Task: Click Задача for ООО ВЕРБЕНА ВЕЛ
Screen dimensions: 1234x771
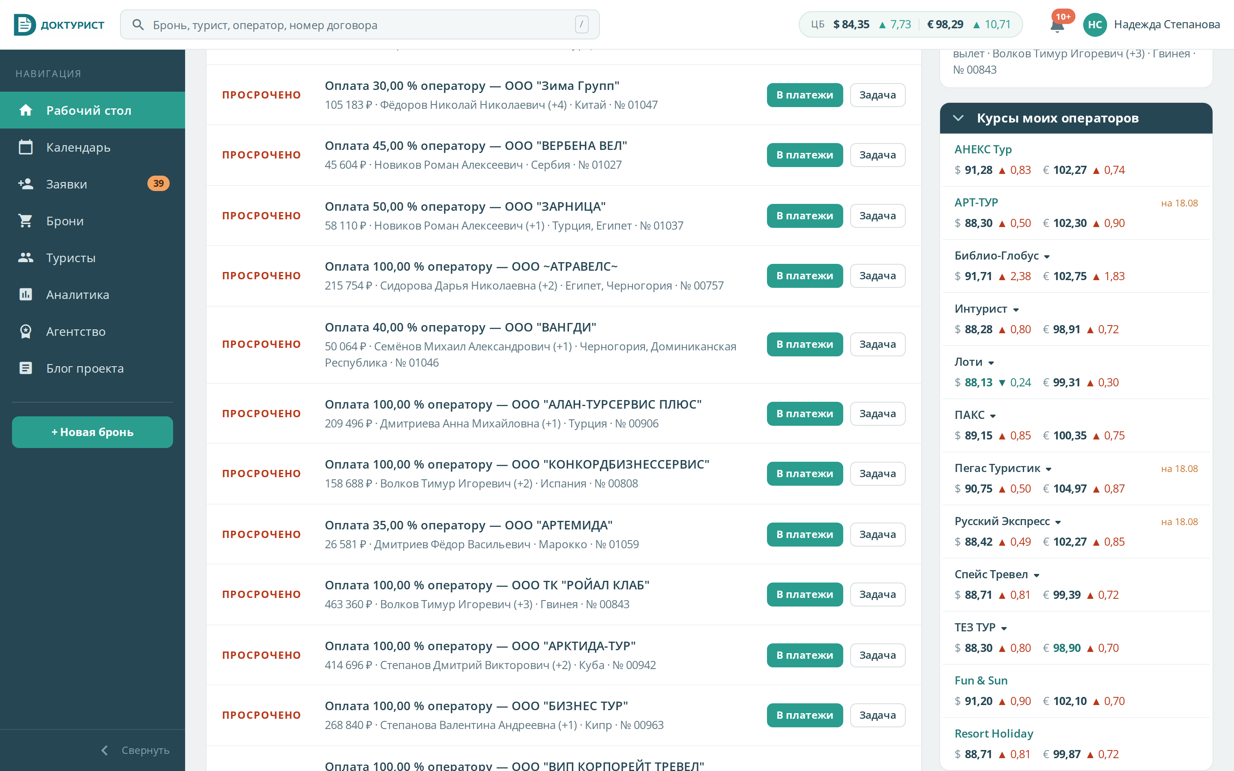Action: coord(877,155)
